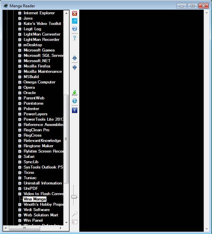The height and width of the screenshot is (234, 212).
Task: Select the Vina Manga folder
Action: tap(35, 199)
